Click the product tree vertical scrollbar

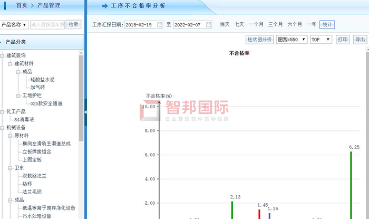81,98
